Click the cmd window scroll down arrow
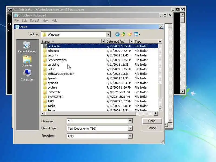216x162 pixels. point(183,91)
